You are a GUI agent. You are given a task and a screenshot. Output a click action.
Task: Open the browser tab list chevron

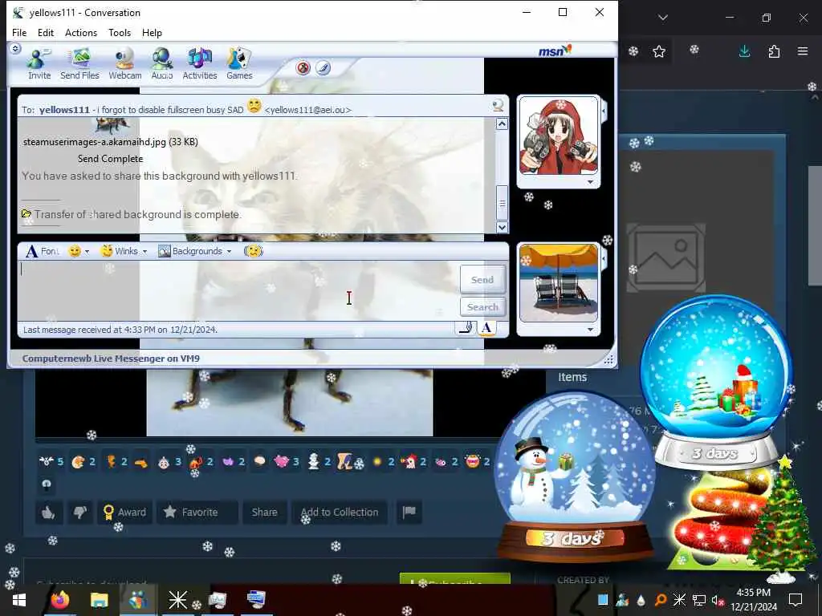pyautogui.click(x=663, y=18)
